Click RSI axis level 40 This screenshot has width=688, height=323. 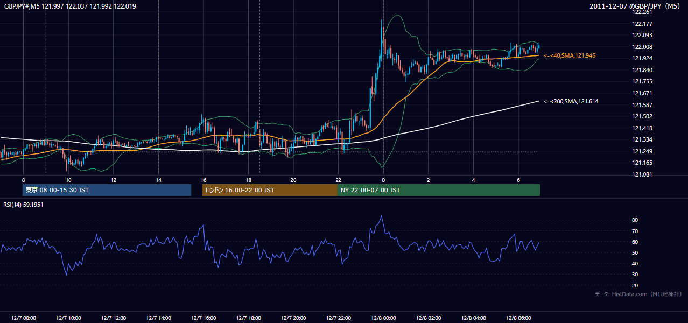(635, 263)
